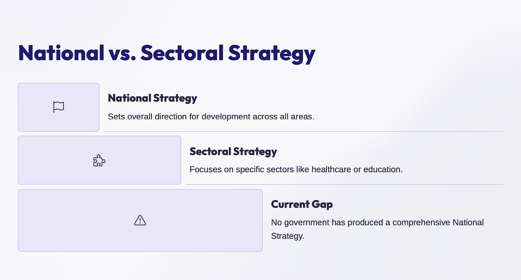Click the word 'Strategy' in the main title

(272, 54)
